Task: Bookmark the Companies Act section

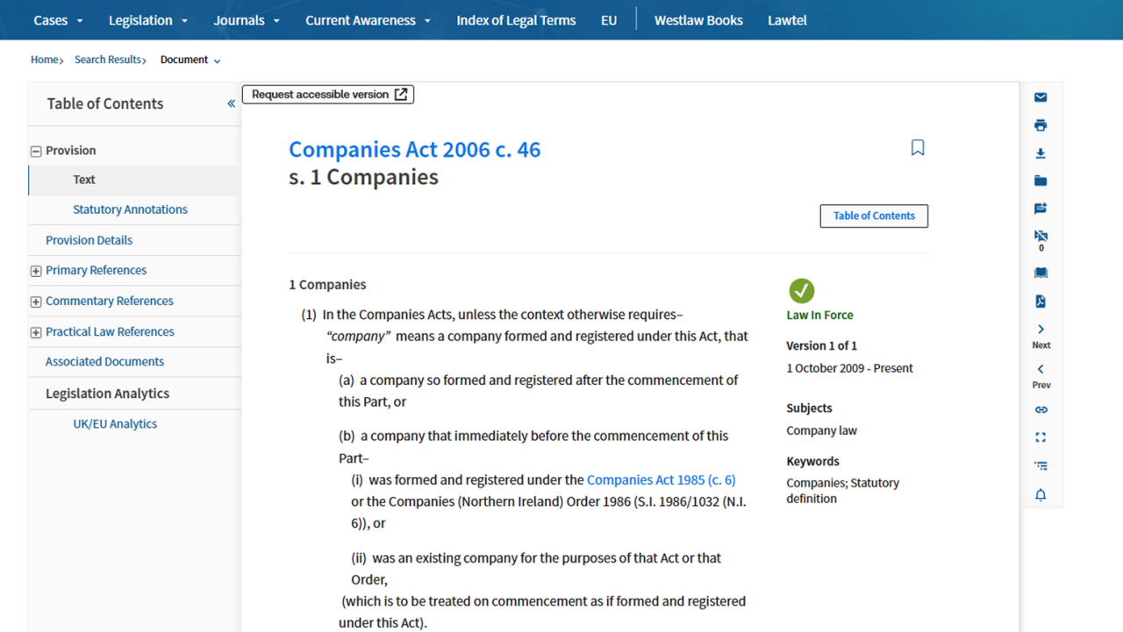Action: tap(918, 148)
